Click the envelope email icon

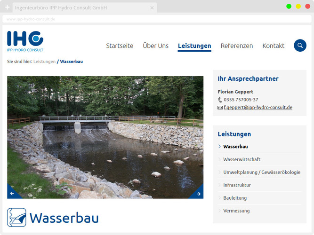[220, 108]
